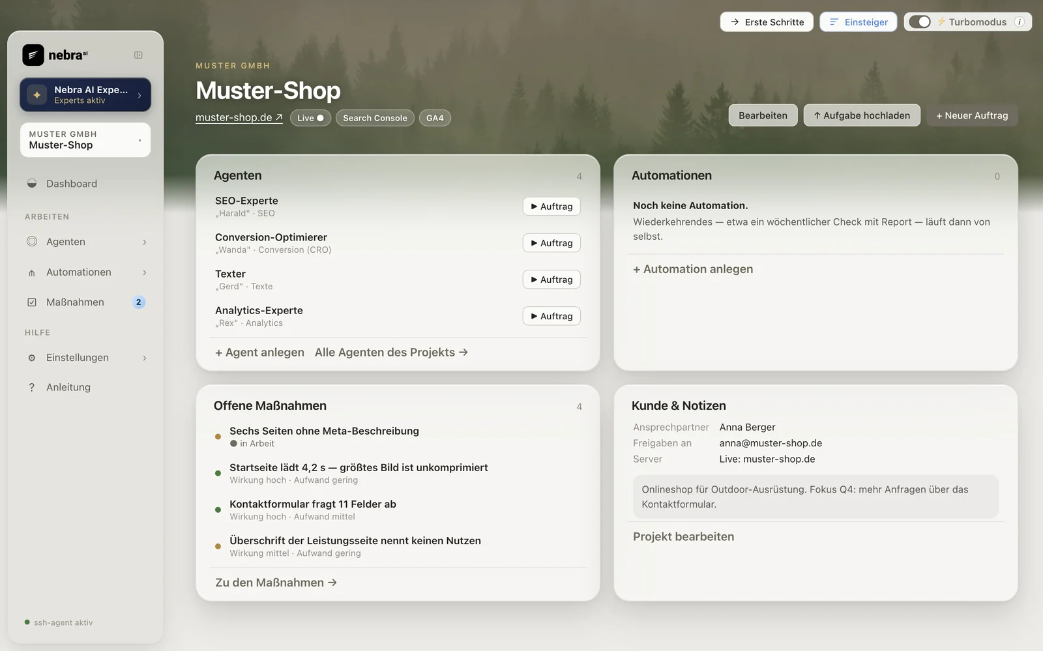Expand the Einstellungen sidebar chevron
1043x651 pixels.
pos(145,358)
